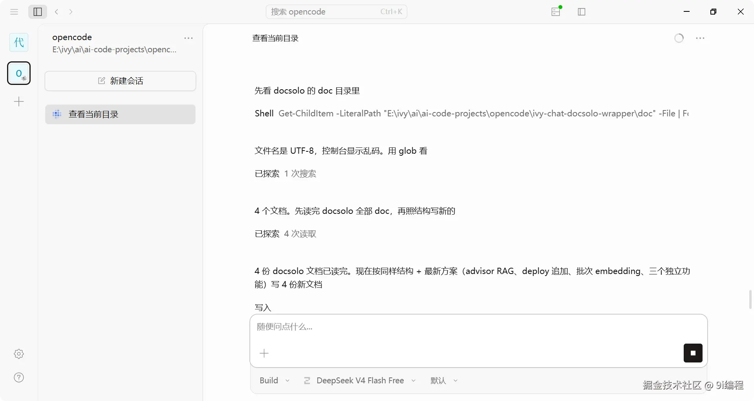The width and height of the screenshot is (754, 401).
Task: Toggle the right side panel
Action: click(x=582, y=12)
